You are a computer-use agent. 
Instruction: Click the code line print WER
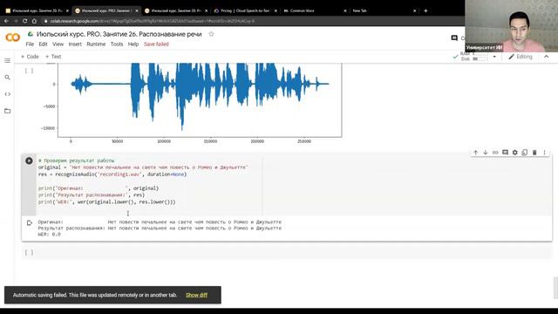(106, 201)
